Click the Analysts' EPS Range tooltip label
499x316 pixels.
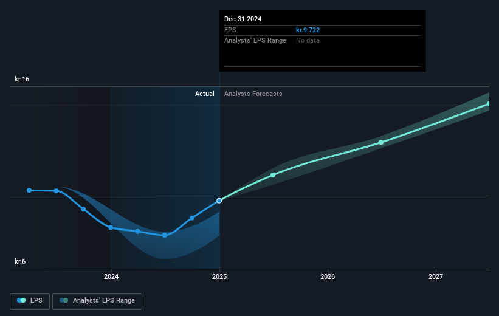(x=255, y=41)
